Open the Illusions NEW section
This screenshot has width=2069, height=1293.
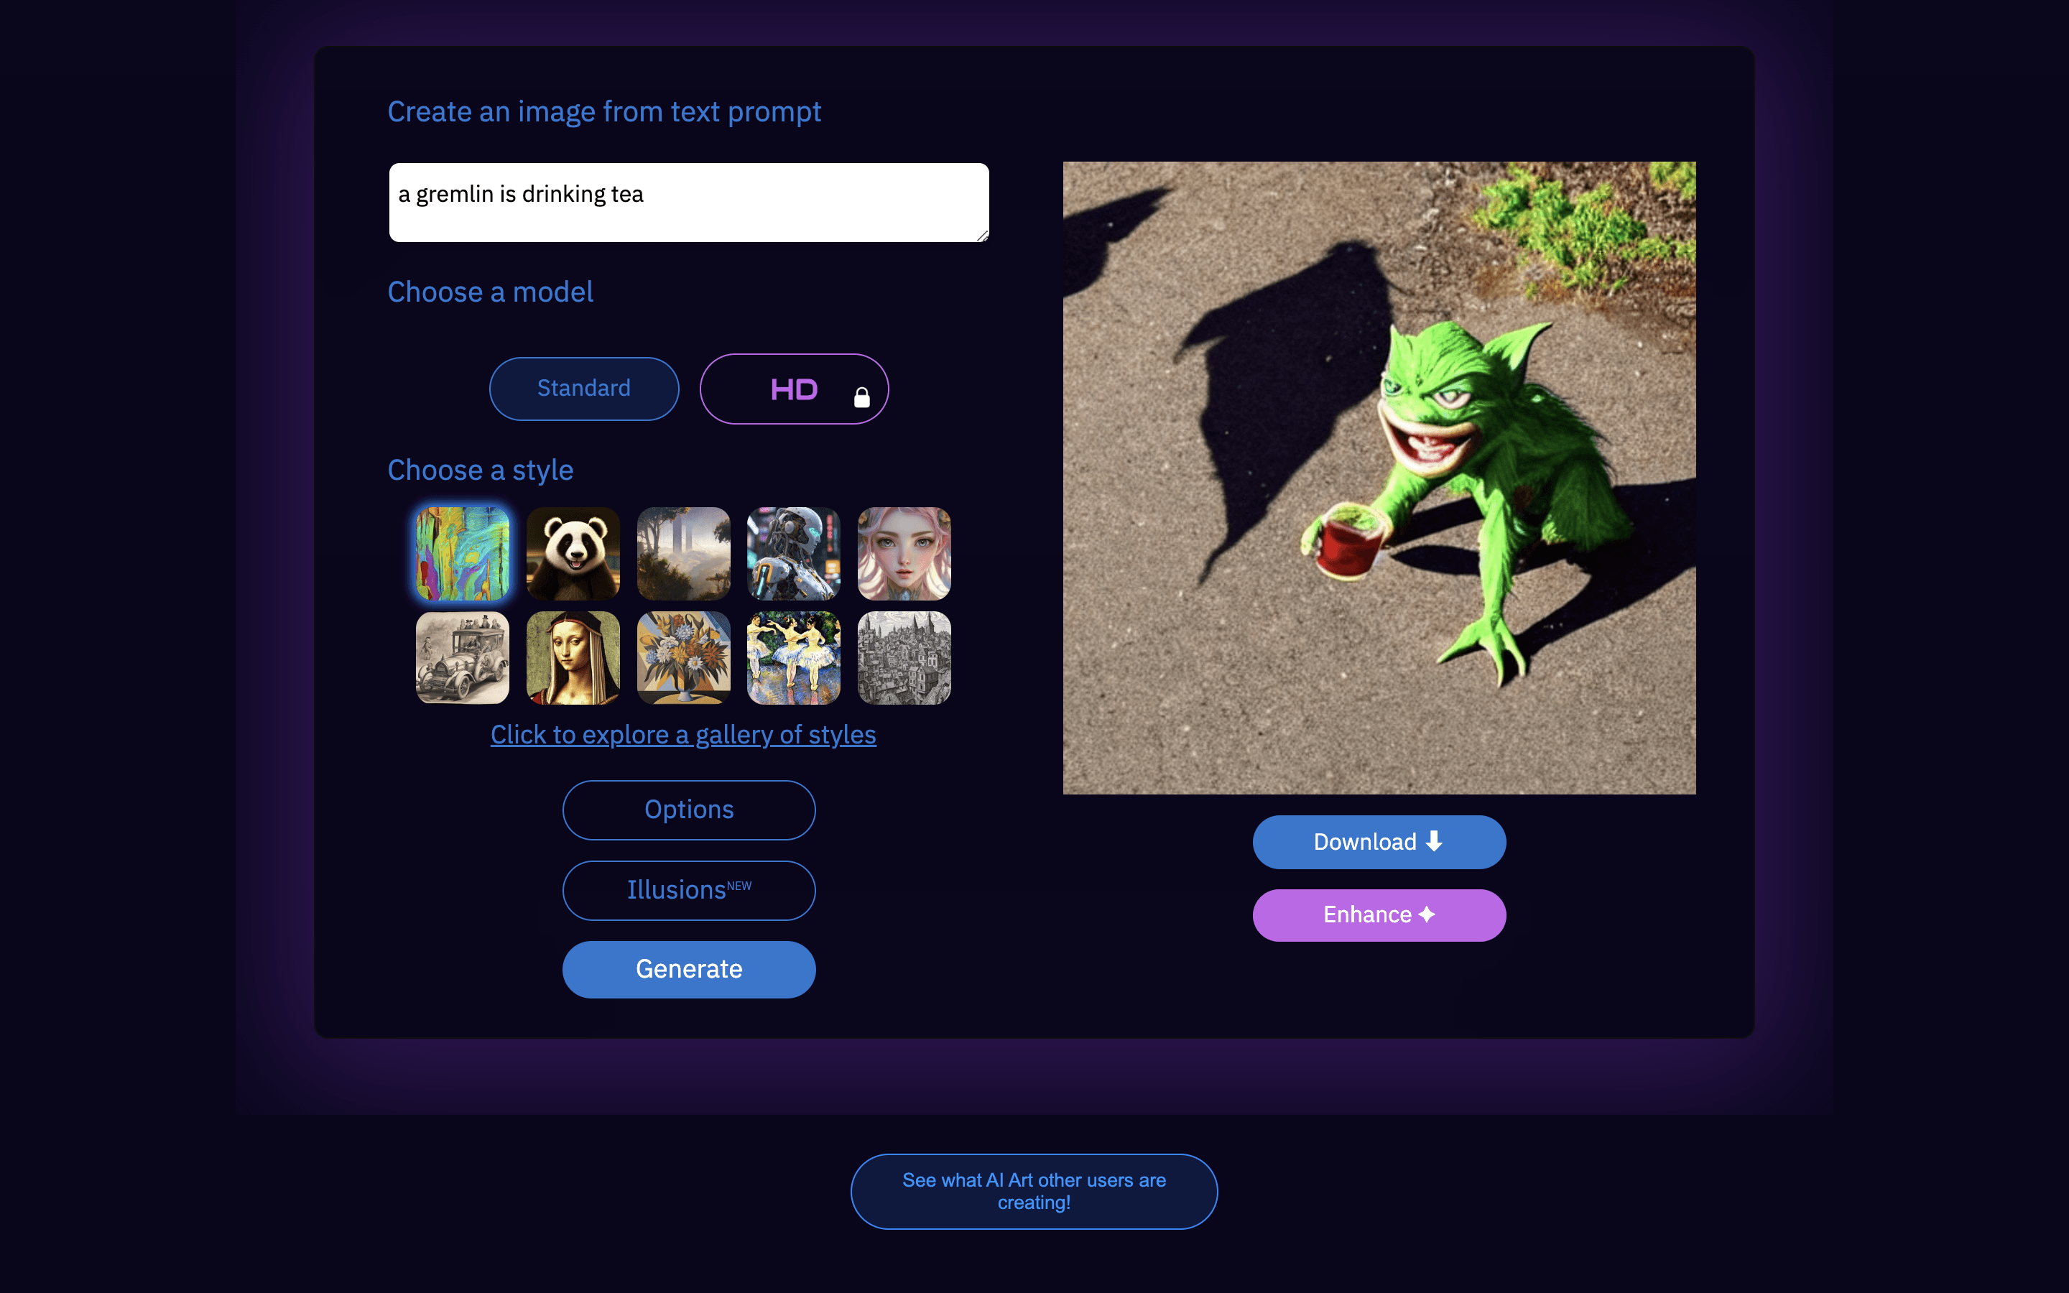tap(689, 890)
